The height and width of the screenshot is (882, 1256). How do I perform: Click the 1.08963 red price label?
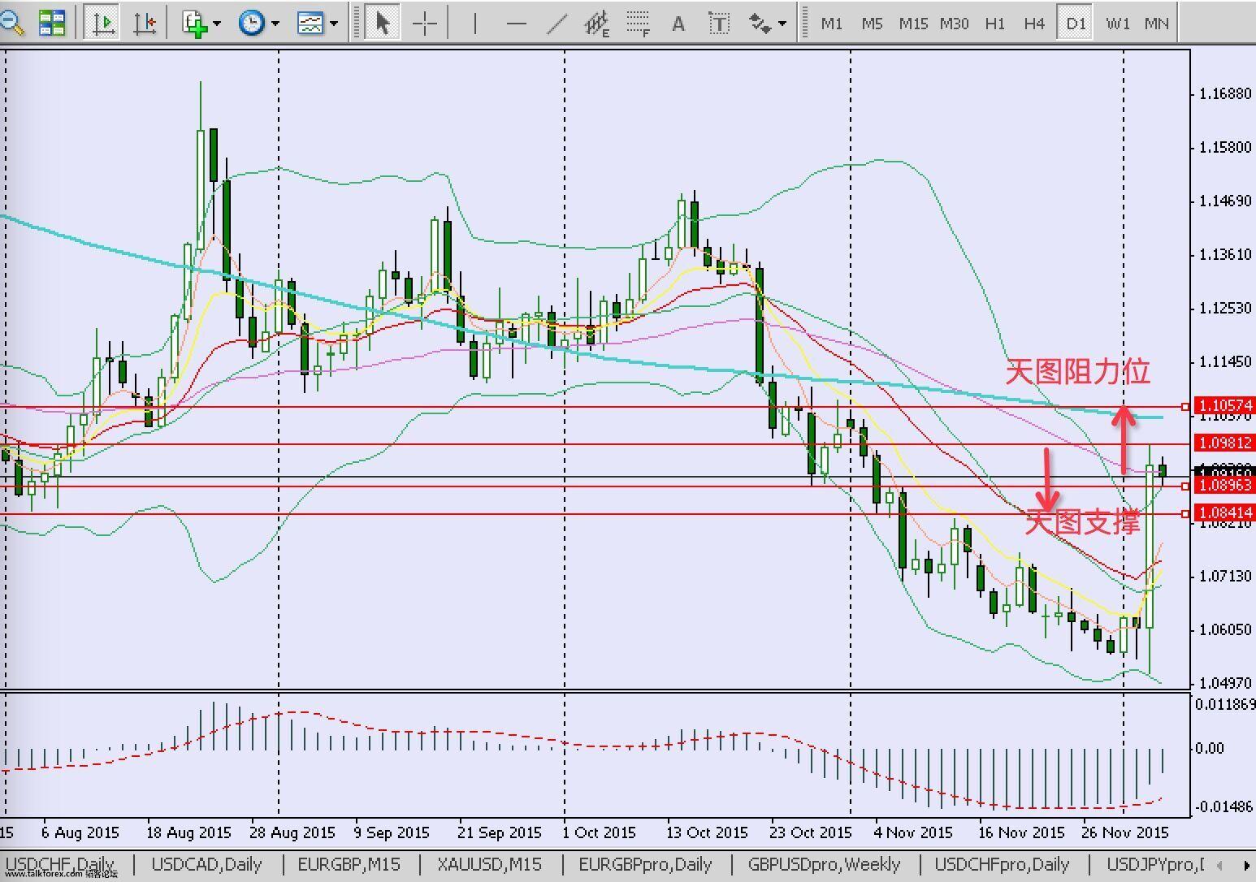[x=1224, y=485]
